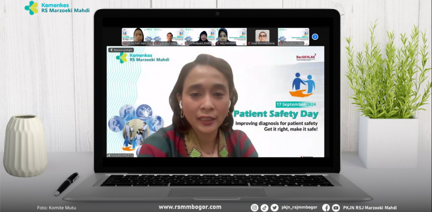
Task: Open the TikTok icon link
Action: click(264, 208)
